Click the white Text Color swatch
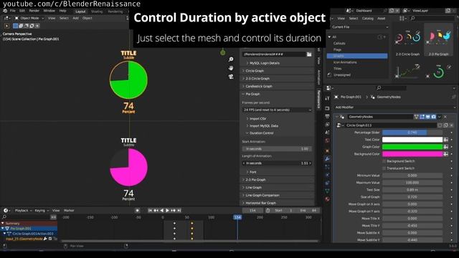459x258 pixels. pyautogui.click(x=412, y=140)
